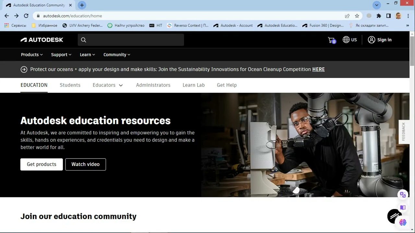This screenshot has height=233, width=415.
Task: Open a new tab with plus button
Action: (x=82, y=5)
